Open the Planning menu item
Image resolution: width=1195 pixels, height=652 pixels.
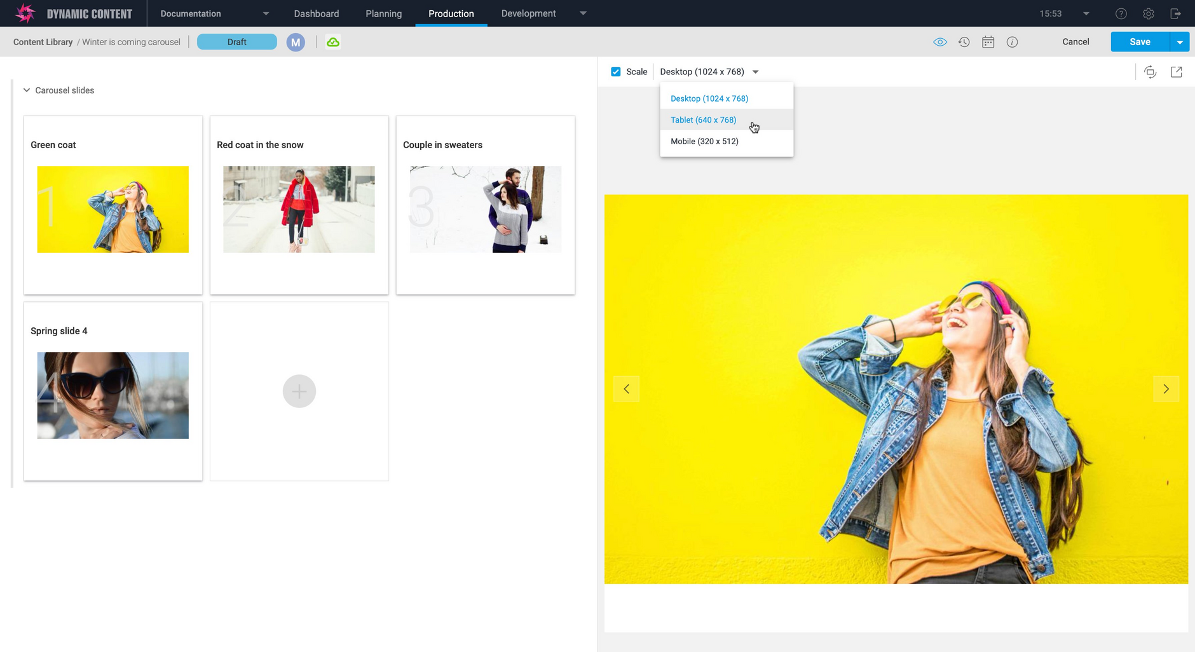pos(383,13)
